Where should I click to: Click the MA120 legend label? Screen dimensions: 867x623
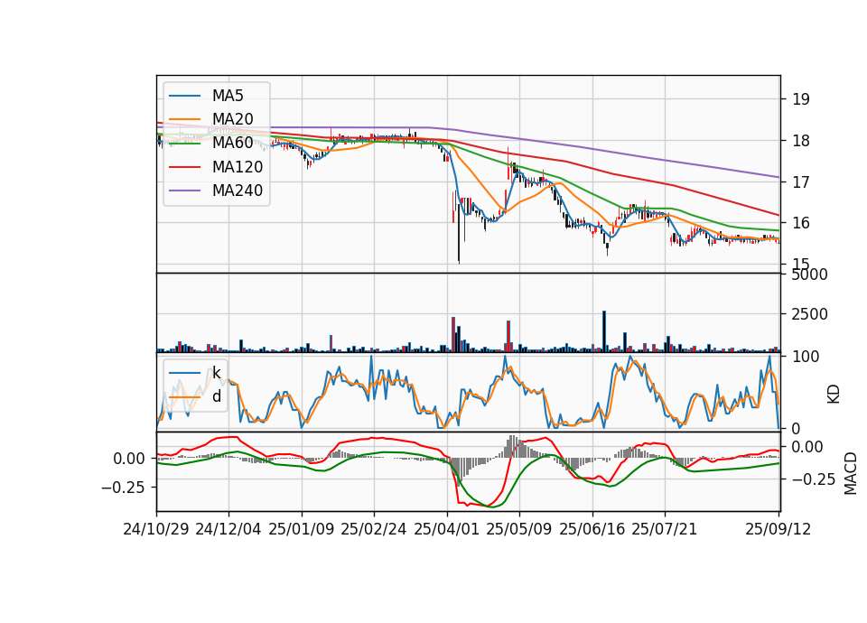[238, 167]
